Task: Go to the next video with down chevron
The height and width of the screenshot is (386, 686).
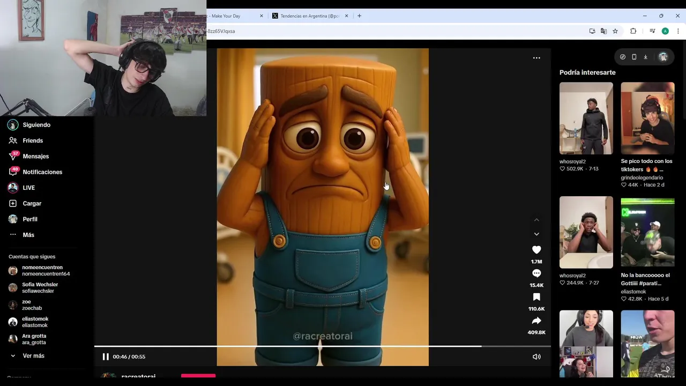Action: click(x=536, y=234)
